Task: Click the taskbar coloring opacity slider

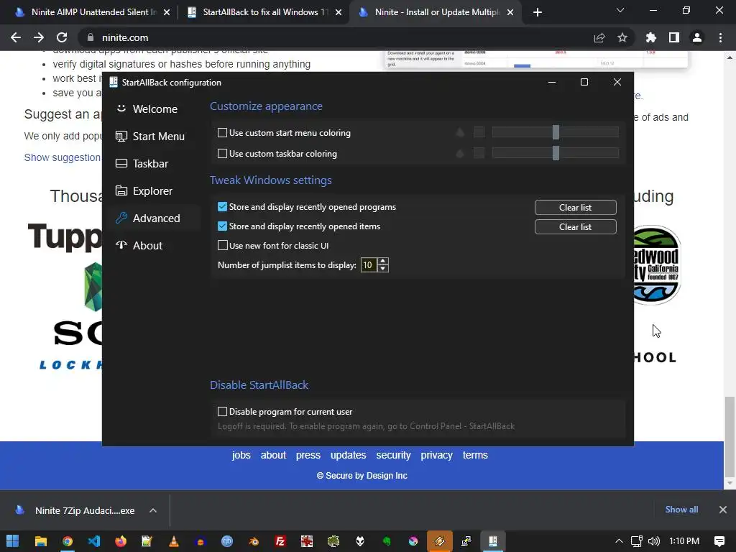Action: pos(556,153)
